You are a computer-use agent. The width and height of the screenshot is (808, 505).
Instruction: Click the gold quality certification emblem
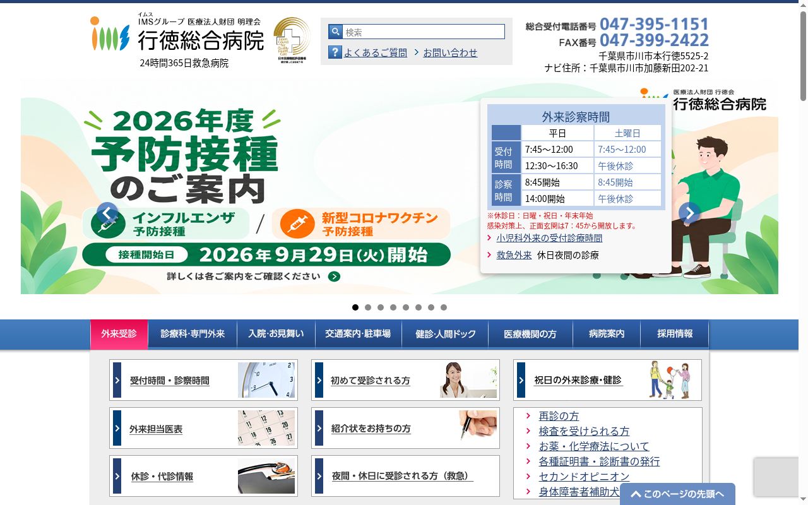click(x=292, y=41)
